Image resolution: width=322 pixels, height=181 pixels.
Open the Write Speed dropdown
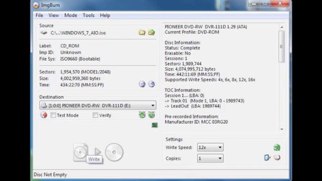coord(210,147)
